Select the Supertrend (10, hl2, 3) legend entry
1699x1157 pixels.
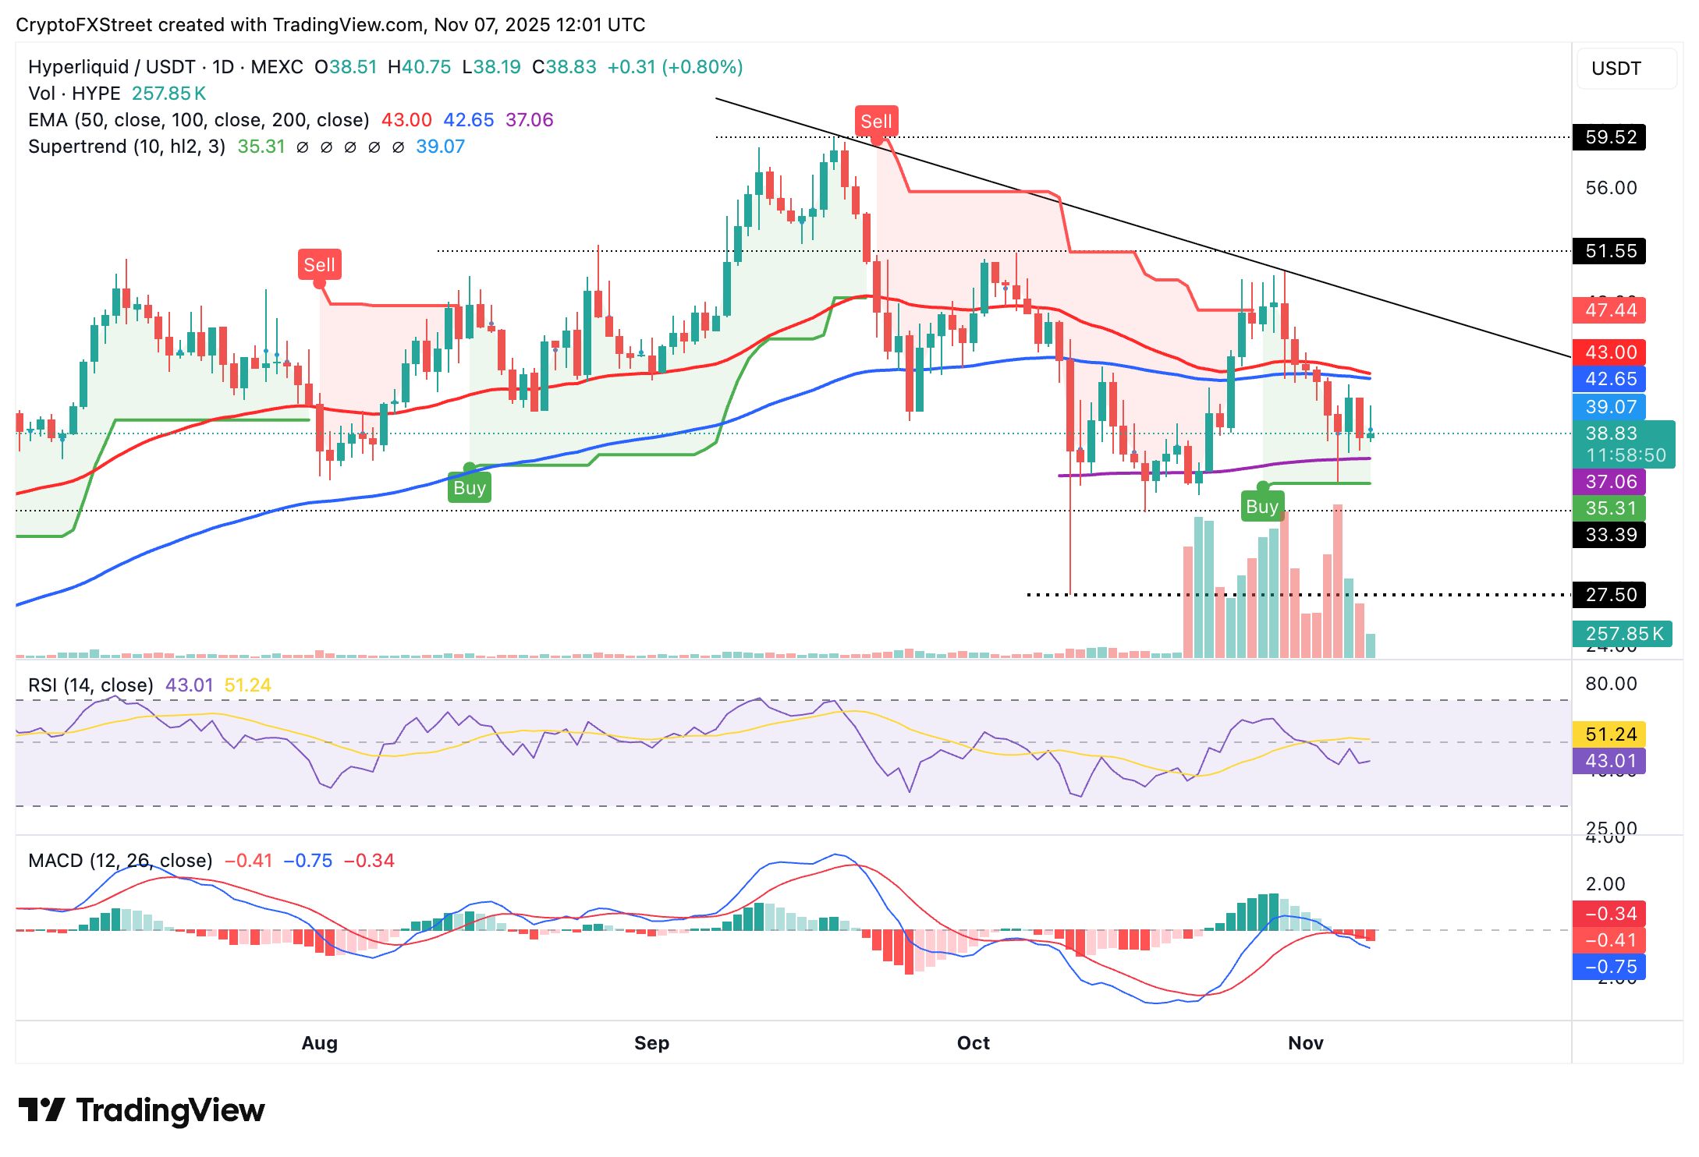pos(125,146)
